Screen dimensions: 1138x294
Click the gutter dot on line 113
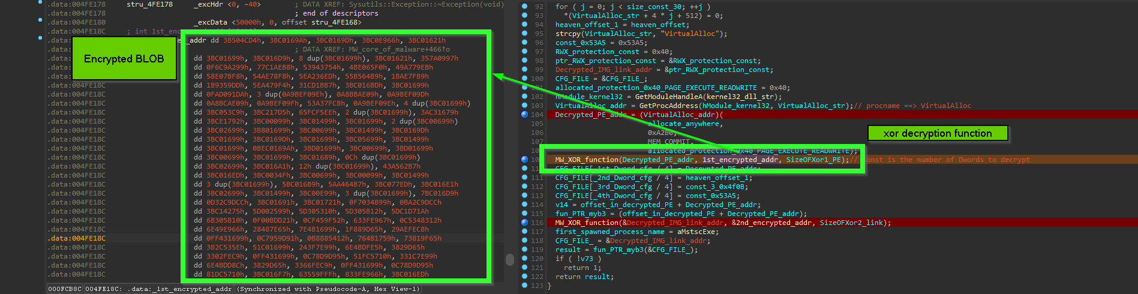click(524, 196)
